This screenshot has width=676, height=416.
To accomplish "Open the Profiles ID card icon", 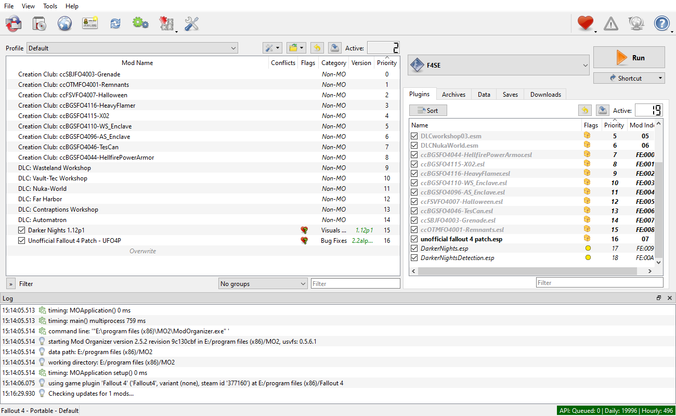I will [90, 23].
